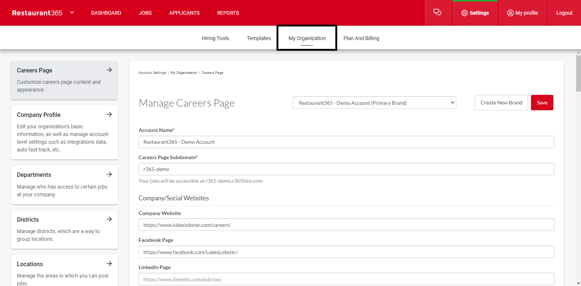Click the Restaurant365 logo

pyautogui.click(x=37, y=13)
